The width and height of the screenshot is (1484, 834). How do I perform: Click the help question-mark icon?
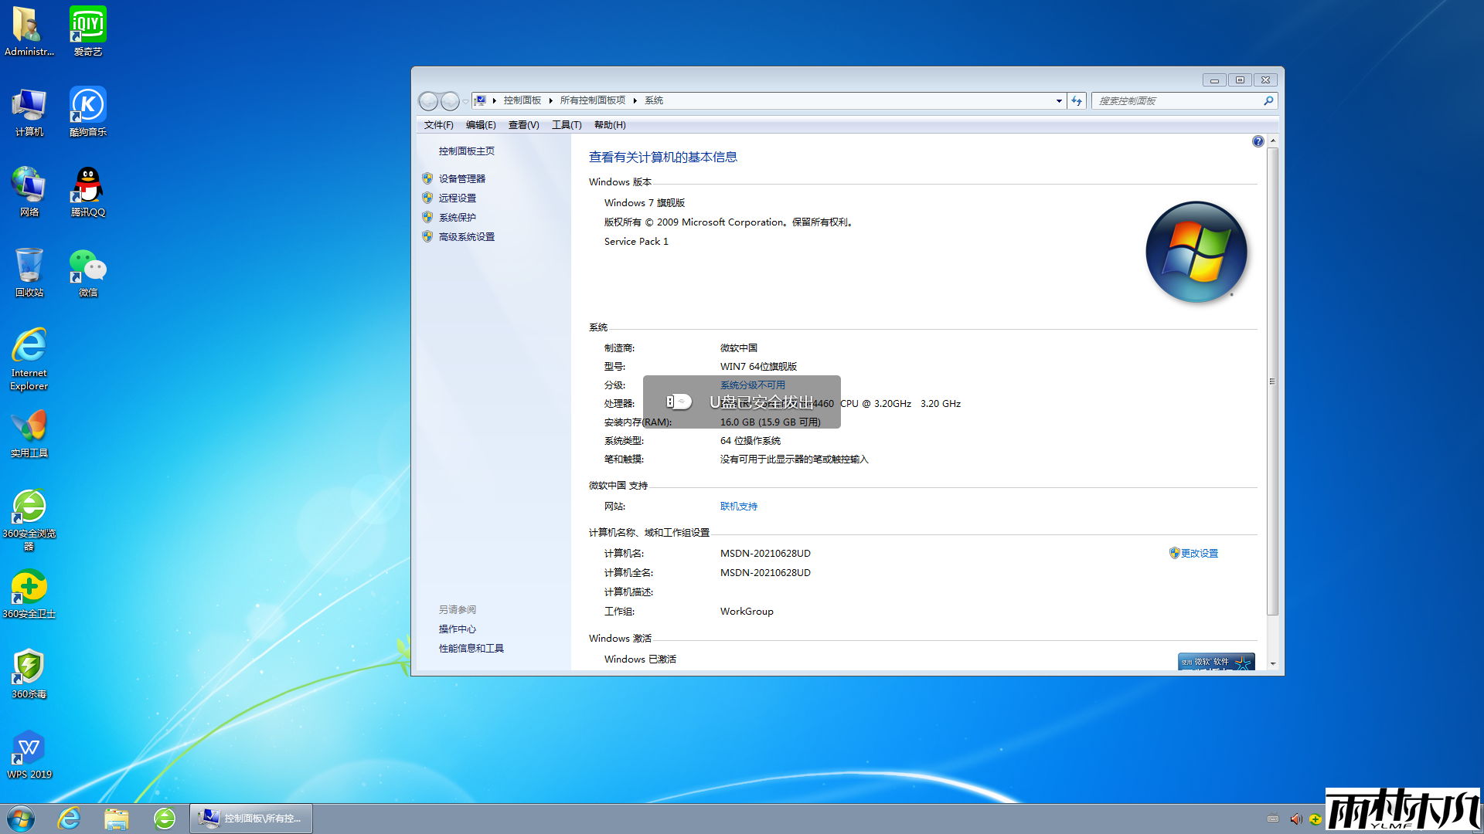[1258, 141]
